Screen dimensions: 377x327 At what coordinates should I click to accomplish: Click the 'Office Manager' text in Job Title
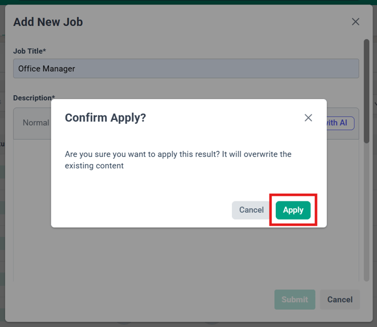(47, 69)
